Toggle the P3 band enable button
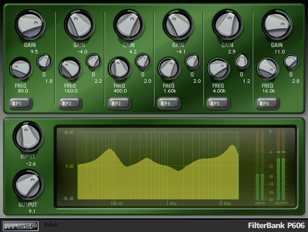 coord(120,103)
